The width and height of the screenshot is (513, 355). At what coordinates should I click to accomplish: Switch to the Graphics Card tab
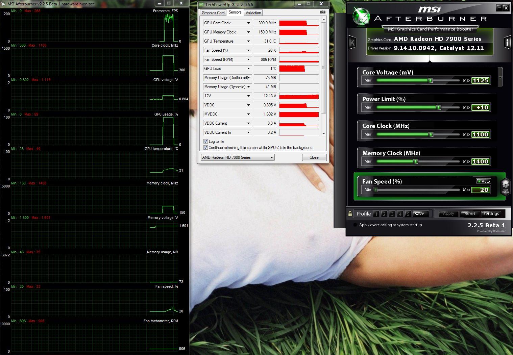point(213,13)
